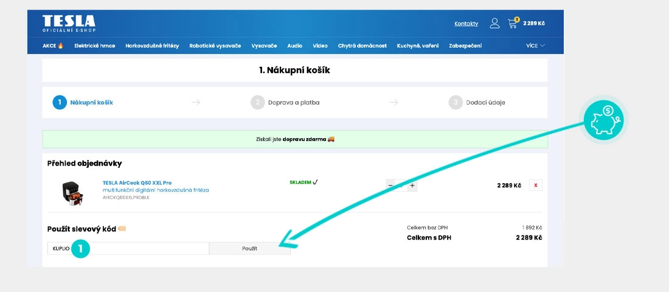Viewport: 669px width, 292px height.
Task: Decrease quantity with minus button
Action: (x=390, y=186)
